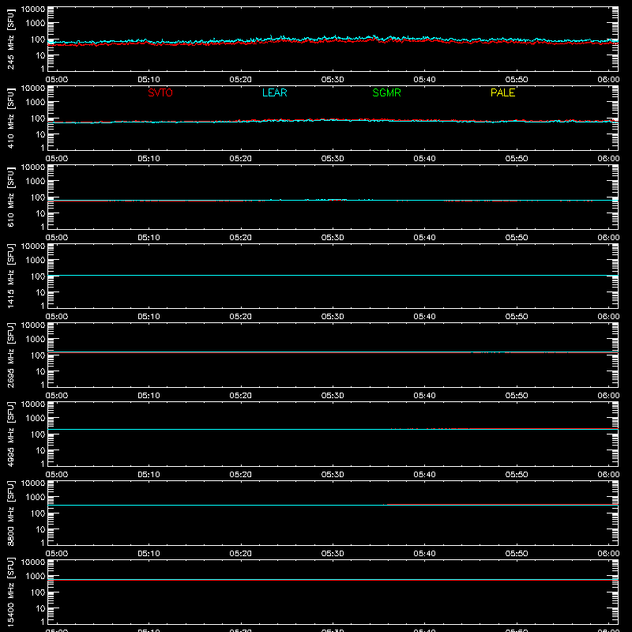Select the '410 MHz [SFU]' axis title
The image size is (632, 632).
click(x=10, y=118)
